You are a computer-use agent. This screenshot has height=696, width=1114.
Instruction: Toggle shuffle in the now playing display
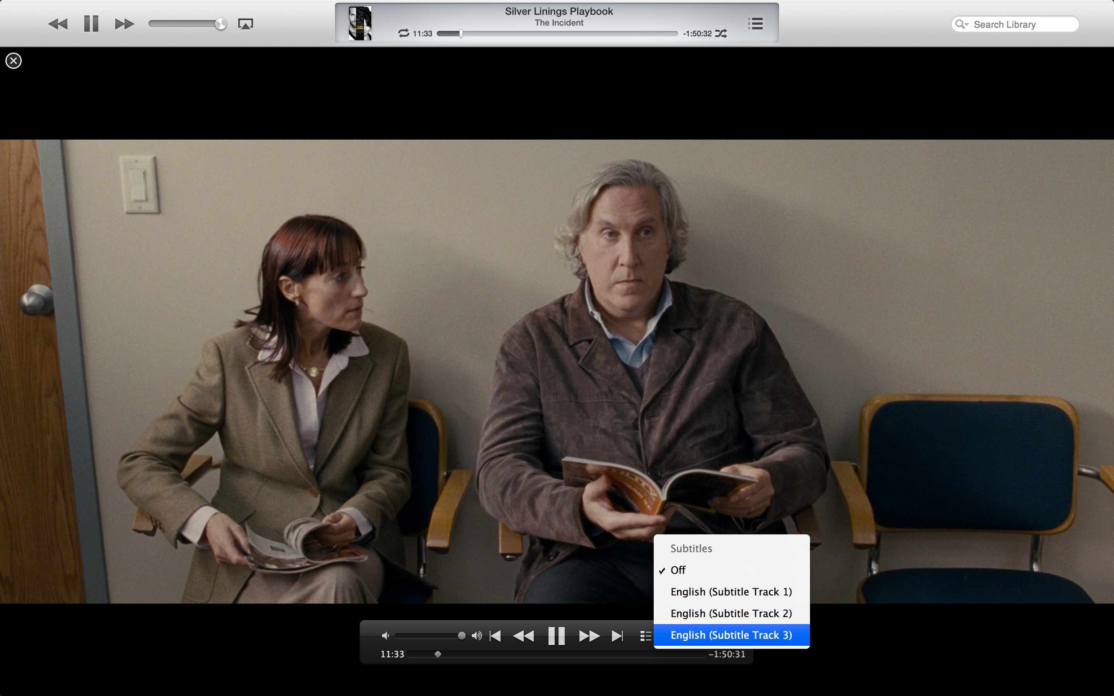tap(721, 33)
